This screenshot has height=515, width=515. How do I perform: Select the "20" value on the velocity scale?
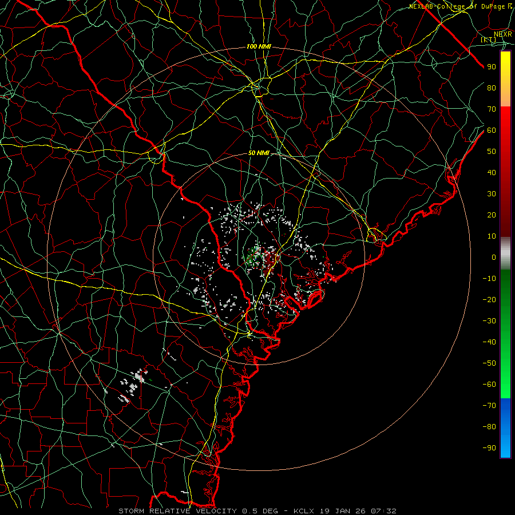pos(492,215)
